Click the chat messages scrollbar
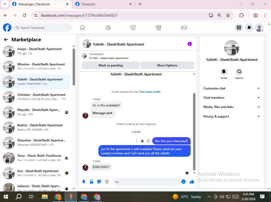The image size is (271, 202). (194, 132)
